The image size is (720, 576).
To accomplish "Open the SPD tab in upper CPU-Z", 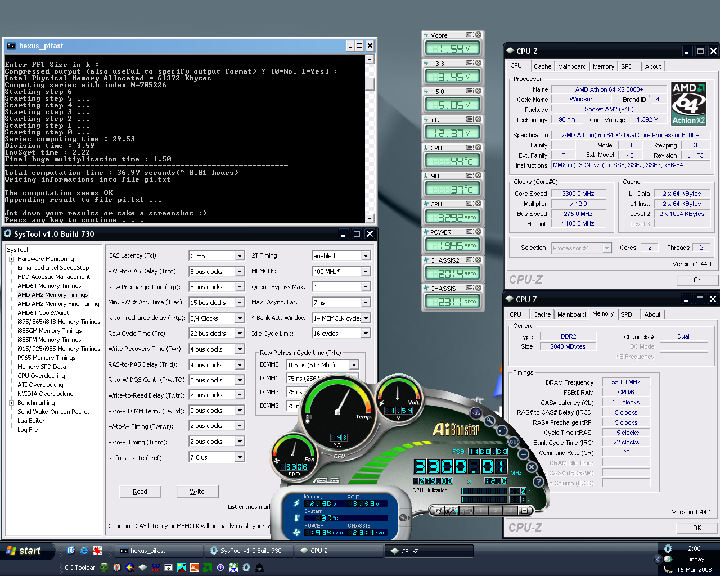I will coord(627,66).
